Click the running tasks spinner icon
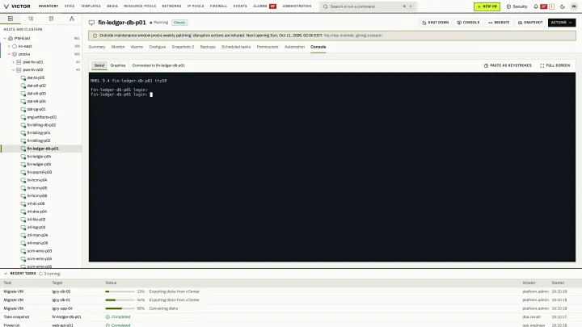582x327 pixels. click(41, 274)
